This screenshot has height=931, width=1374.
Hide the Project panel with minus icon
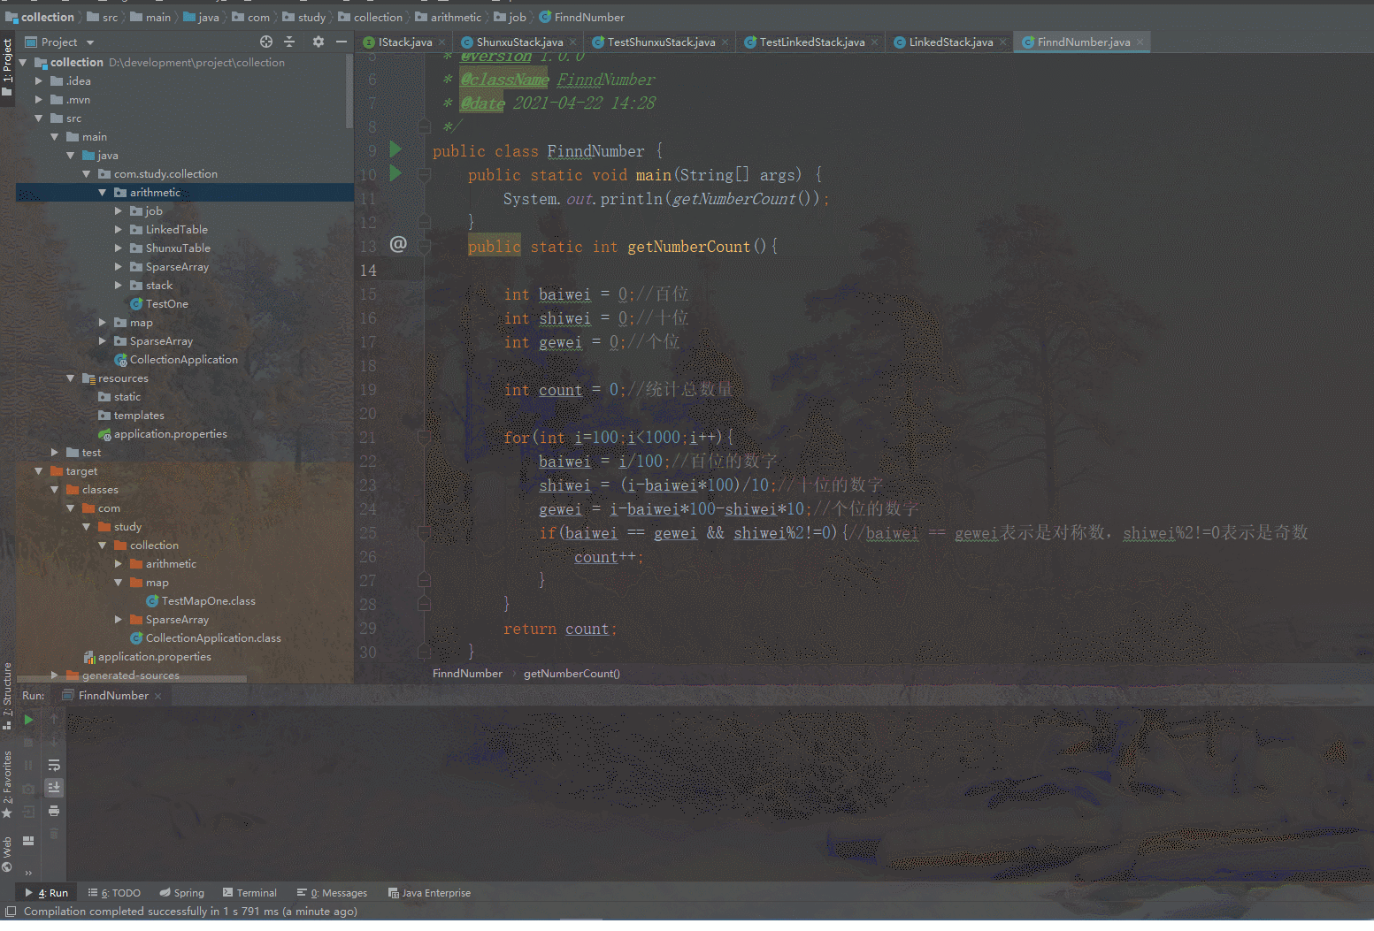pos(342,42)
